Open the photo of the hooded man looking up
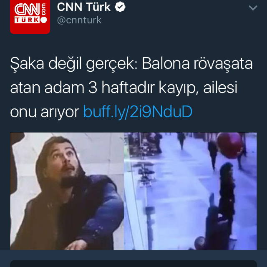The image size is (267, 267). click(x=67, y=191)
